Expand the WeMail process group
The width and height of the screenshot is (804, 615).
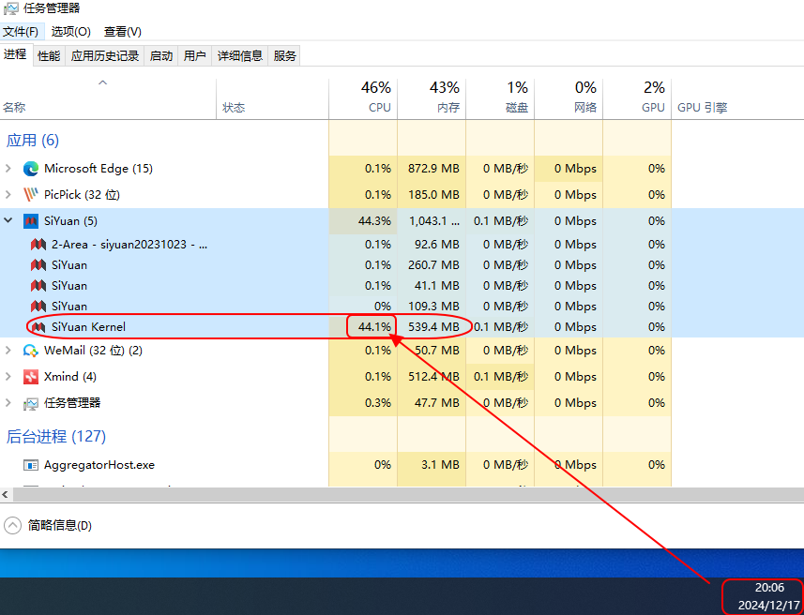[8, 351]
